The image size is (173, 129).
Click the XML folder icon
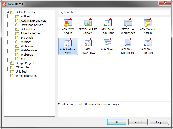point(17,59)
